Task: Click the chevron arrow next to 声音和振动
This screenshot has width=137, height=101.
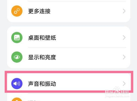Action: coord(124,84)
